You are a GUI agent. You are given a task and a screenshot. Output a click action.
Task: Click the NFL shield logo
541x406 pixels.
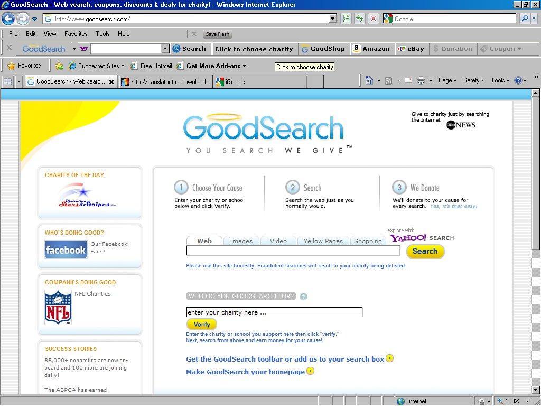click(x=58, y=307)
